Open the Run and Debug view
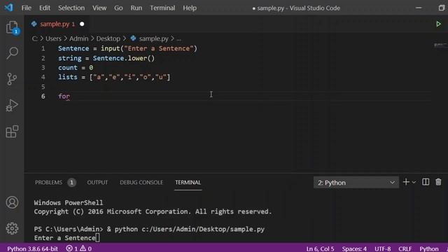This screenshot has width=448, height=252. [x=12, y=106]
